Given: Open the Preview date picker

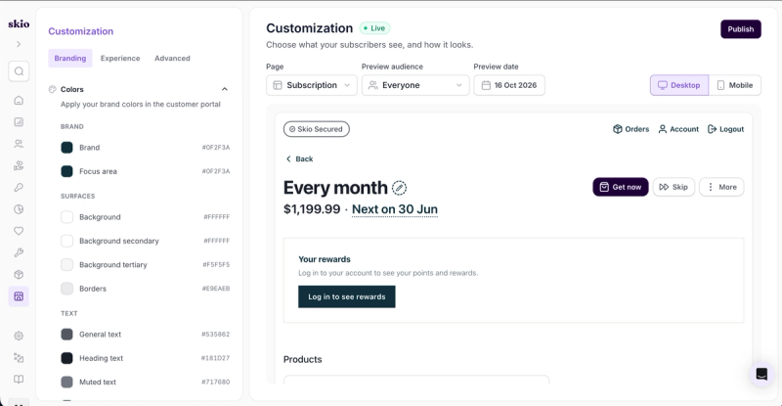Looking at the screenshot, I should tap(509, 85).
